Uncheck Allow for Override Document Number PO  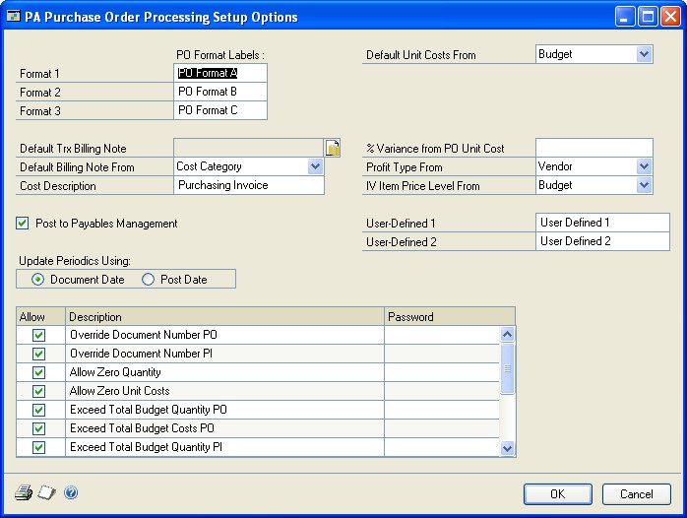pos(39,335)
